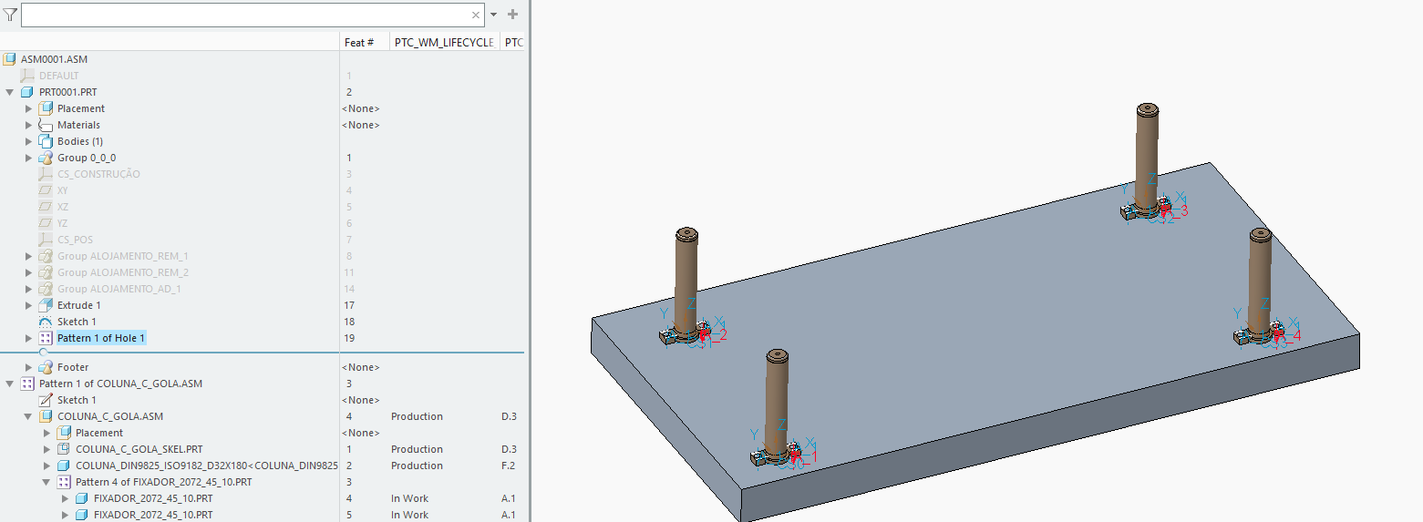Viewport: 1423px width, 522px height.
Task: Select Pattern 1 of COLUNA_C_GOLA.ASM
Action: tap(120, 384)
